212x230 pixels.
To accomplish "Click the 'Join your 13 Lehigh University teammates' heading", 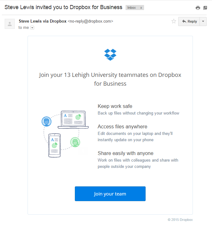I will (x=110, y=79).
